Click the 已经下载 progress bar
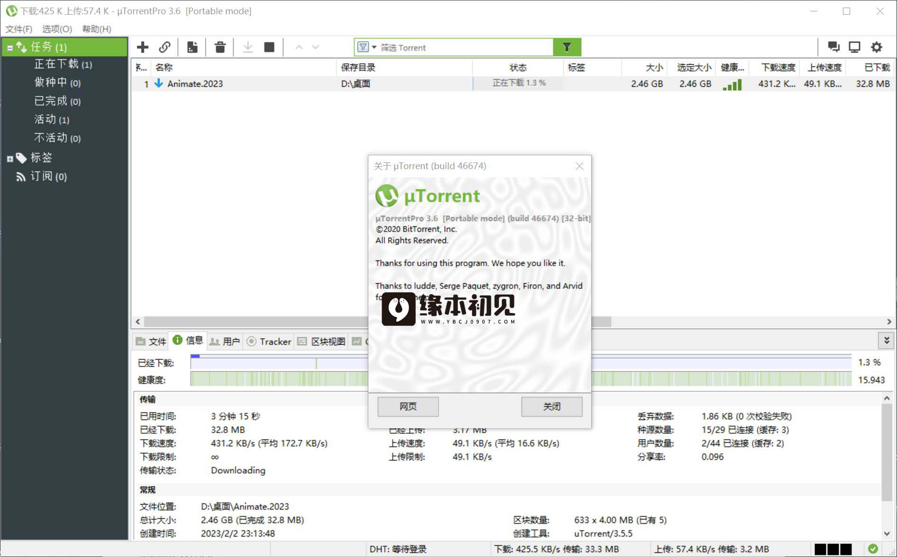Screen dimensions: 897x557 [521, 362]
